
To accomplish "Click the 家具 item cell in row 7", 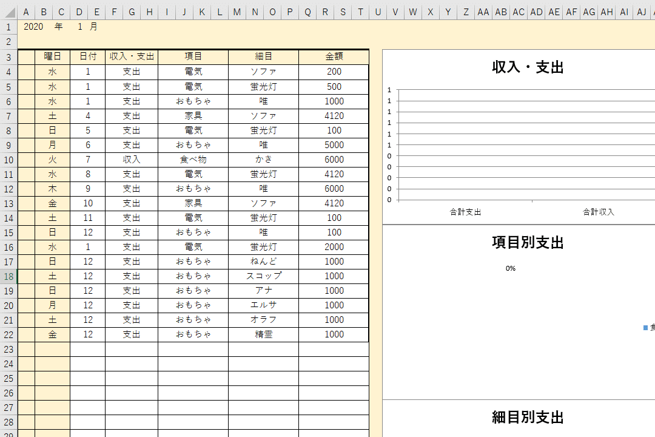I will (x=193, y=117).
